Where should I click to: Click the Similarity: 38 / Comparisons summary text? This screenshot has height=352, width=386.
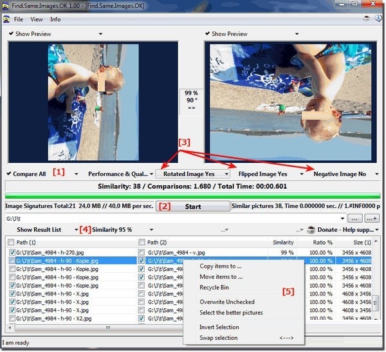(192, 186)
